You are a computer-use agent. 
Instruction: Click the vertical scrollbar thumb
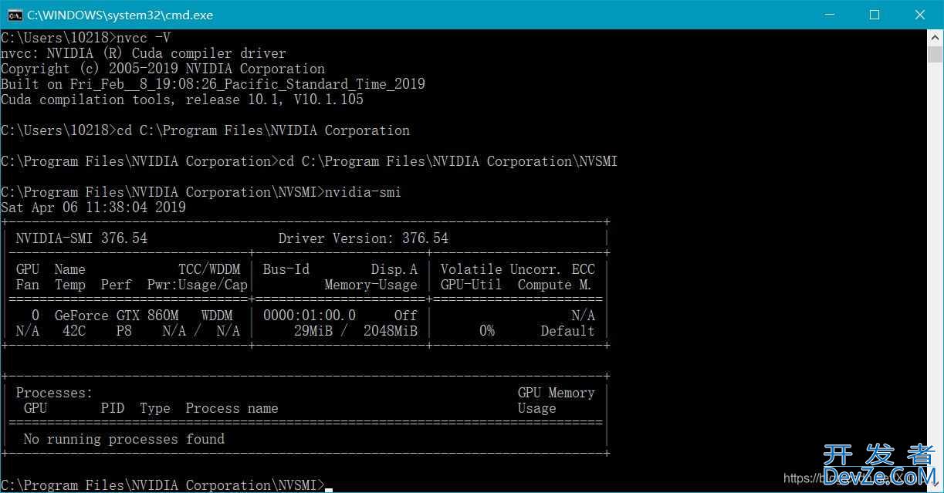936,54
